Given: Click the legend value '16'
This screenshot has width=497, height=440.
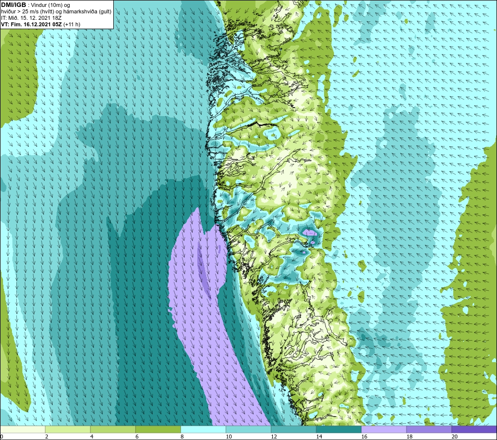Looking at the screenshot, I should click(364, 437).
